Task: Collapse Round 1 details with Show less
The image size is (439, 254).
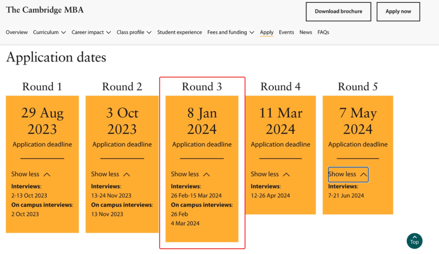Action: pyautogui.click(x=31, y=174)
